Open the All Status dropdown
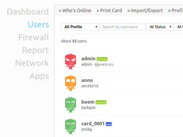This screenshot has height=137, width=183. click(x=160, y=27)
